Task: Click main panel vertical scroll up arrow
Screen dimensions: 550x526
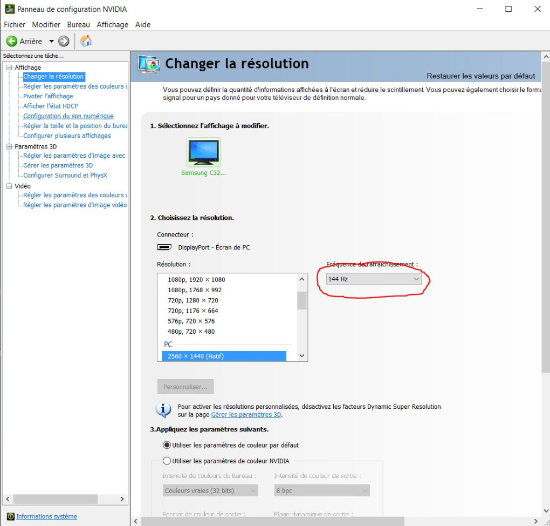Action: pos(546,57)
